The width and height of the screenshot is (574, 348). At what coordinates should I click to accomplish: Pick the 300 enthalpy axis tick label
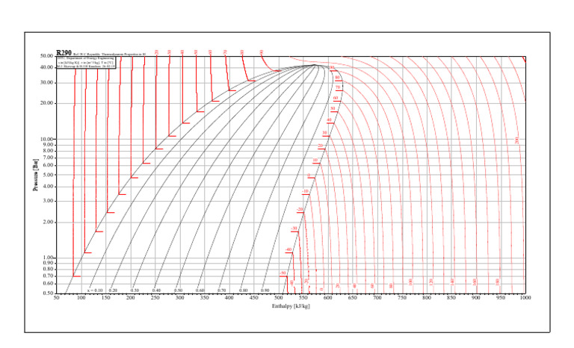click(x=179, y=298)
